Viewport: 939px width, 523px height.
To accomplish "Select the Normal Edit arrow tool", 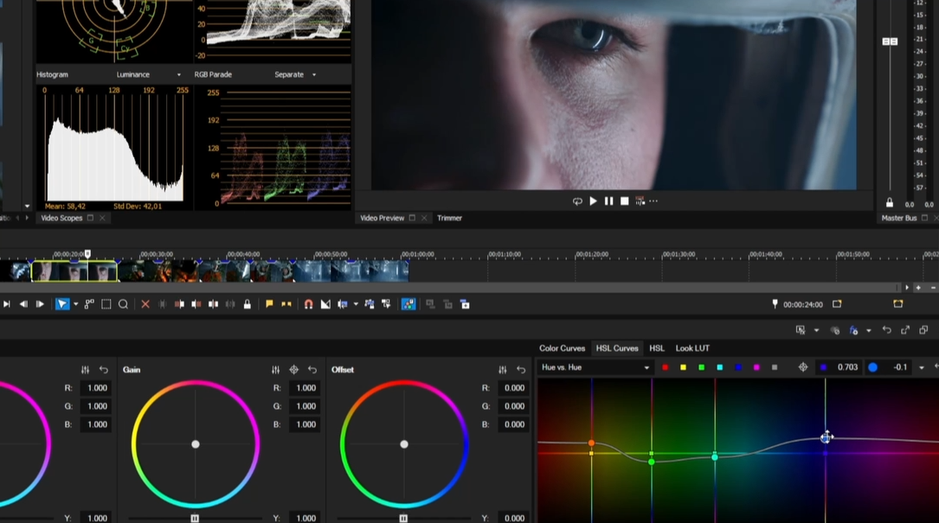I will tap(61, 304).
